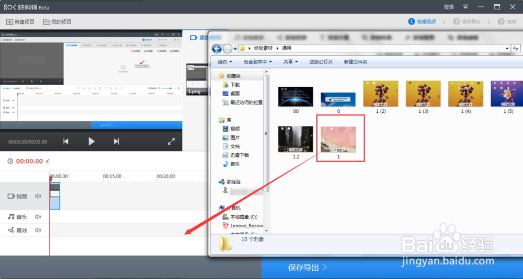Select the 音效 track icon
523x279 pixels.
pyautogui.click(x=11, y=230)
